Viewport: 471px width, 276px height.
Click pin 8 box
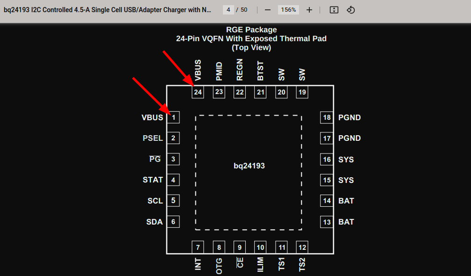[x=219, y=247]
